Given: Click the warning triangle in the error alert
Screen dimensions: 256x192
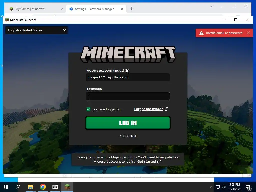Looking at the screenshot, I should 201,33.
